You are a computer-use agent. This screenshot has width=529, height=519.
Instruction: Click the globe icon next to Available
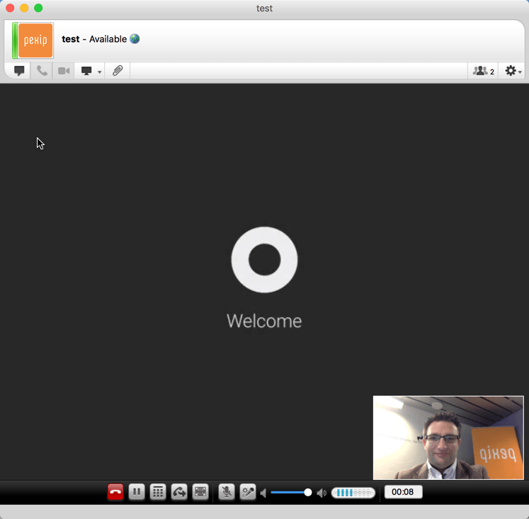click(x=135, y=39)
